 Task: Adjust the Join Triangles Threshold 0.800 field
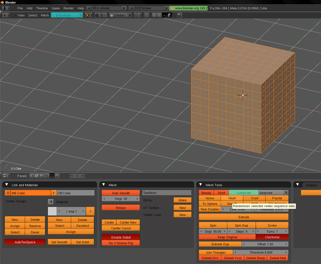pos(261,253)
